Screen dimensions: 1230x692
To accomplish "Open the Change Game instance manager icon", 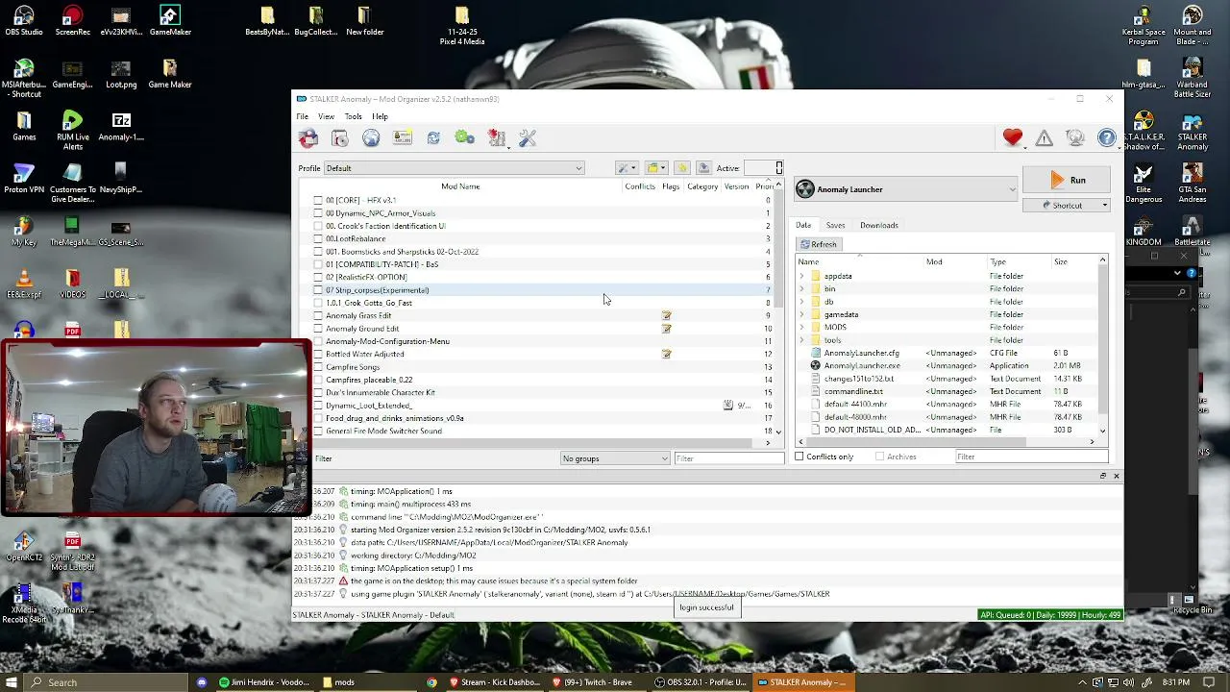I will click(x=308, y=138).
